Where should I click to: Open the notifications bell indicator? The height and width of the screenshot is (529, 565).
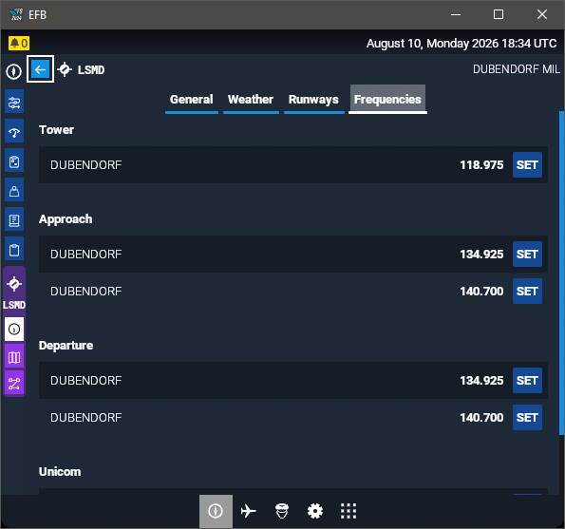(19, 44)
